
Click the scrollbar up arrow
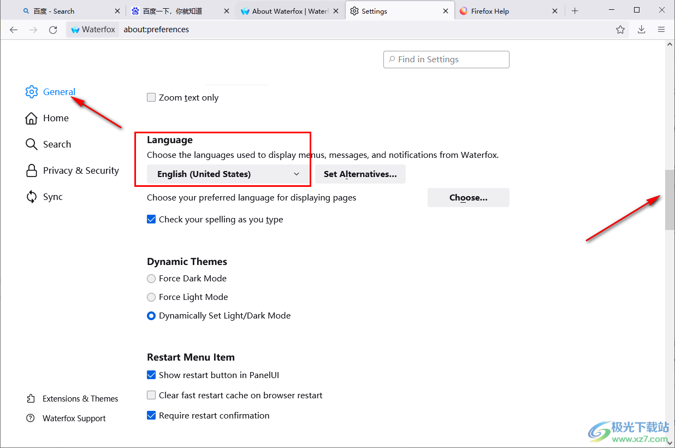click(670, 45)
